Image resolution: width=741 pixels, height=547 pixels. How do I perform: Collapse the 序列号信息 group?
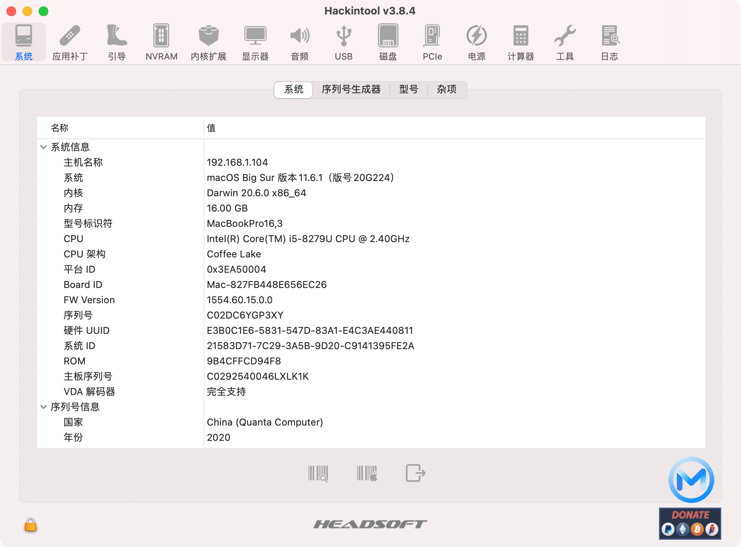[43, 407]
